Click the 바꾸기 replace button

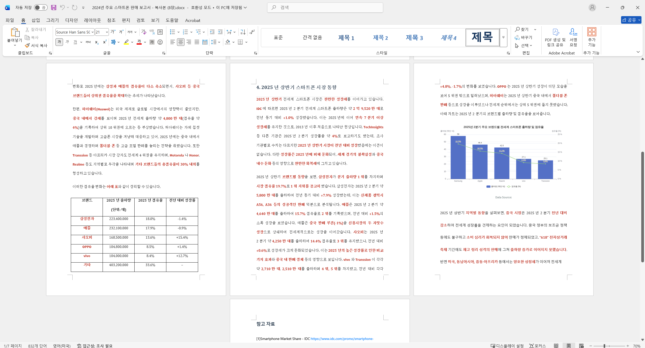[x=524, y=37]
